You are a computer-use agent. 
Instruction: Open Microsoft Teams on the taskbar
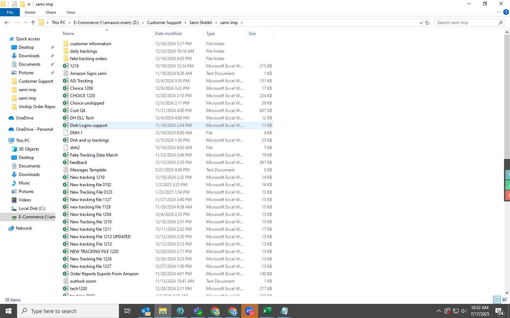coord(197,311)
